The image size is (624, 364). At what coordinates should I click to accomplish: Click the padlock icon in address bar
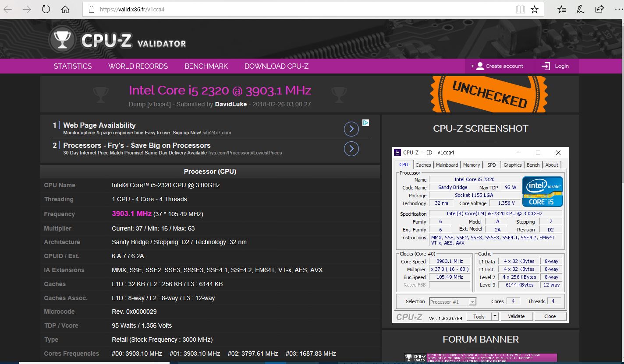tap(91, 9)
